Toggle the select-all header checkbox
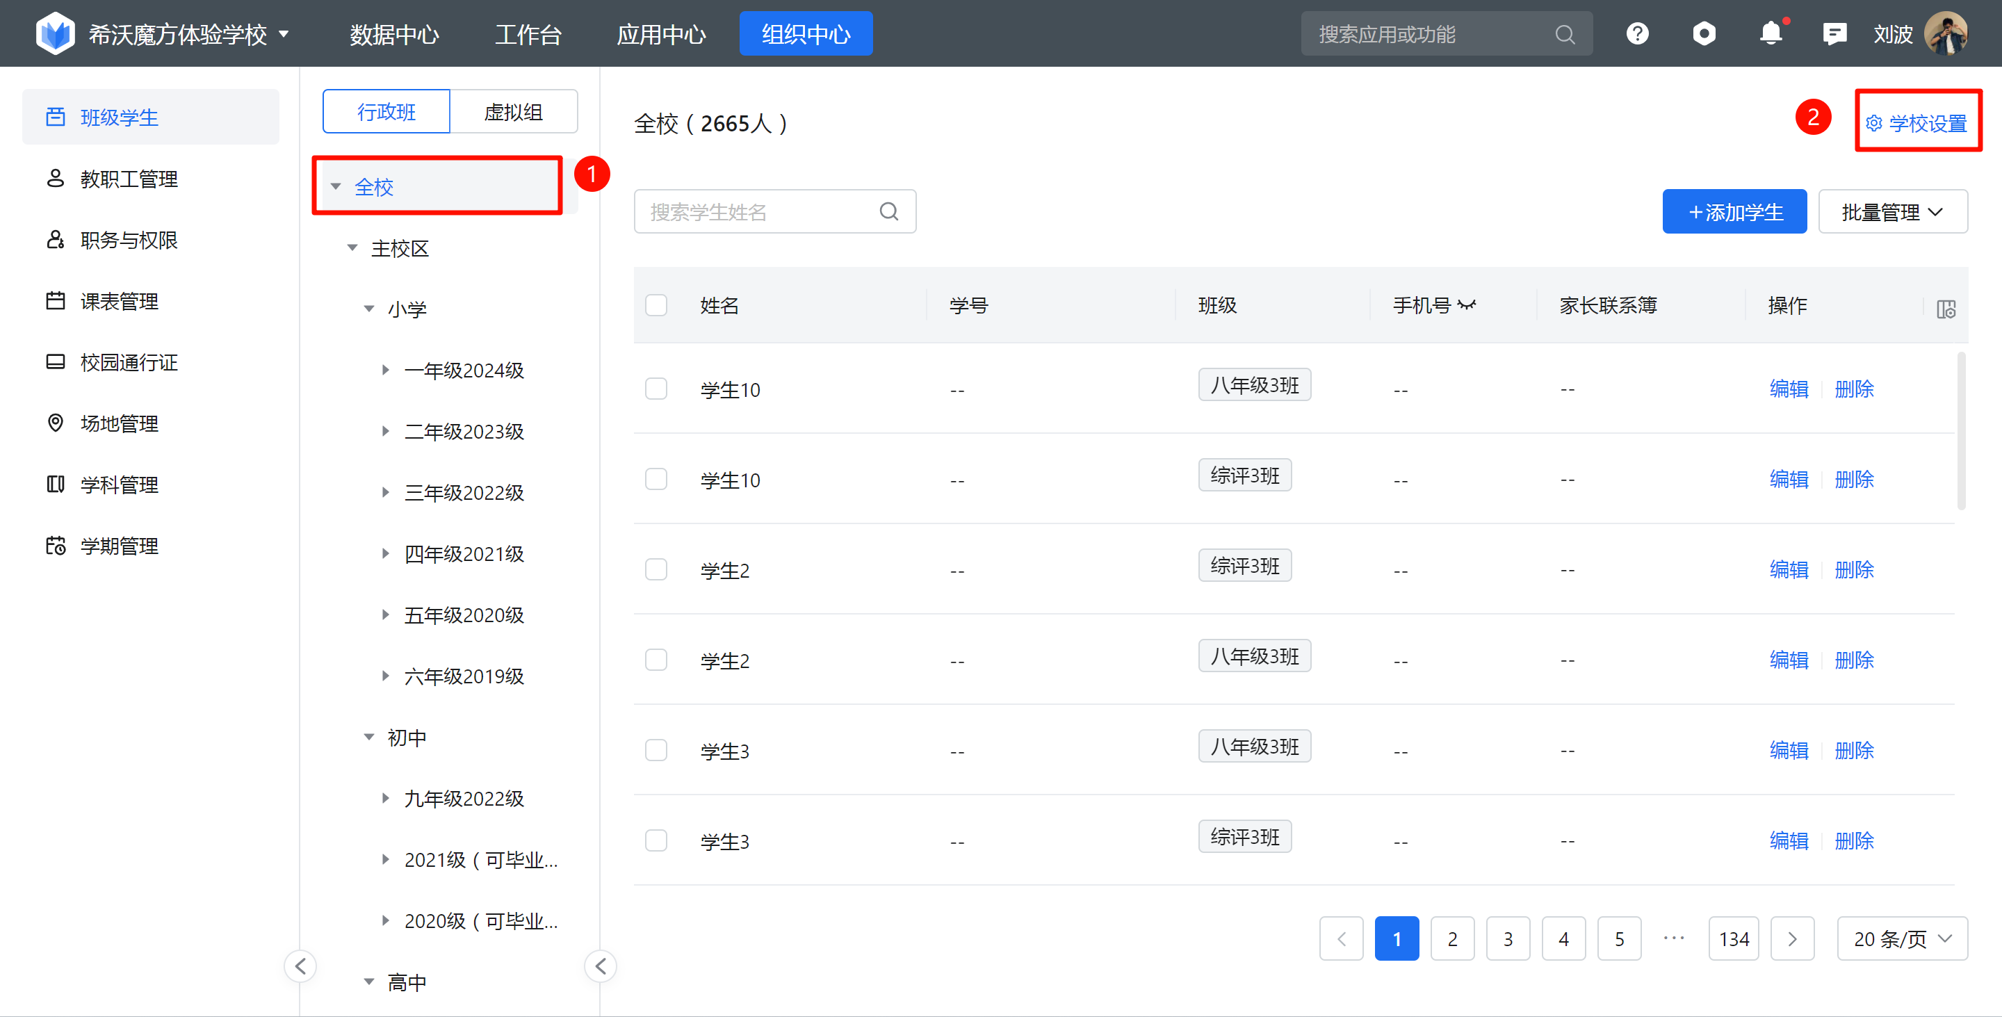This screenshot has width=2002, height=1017. 656,305
